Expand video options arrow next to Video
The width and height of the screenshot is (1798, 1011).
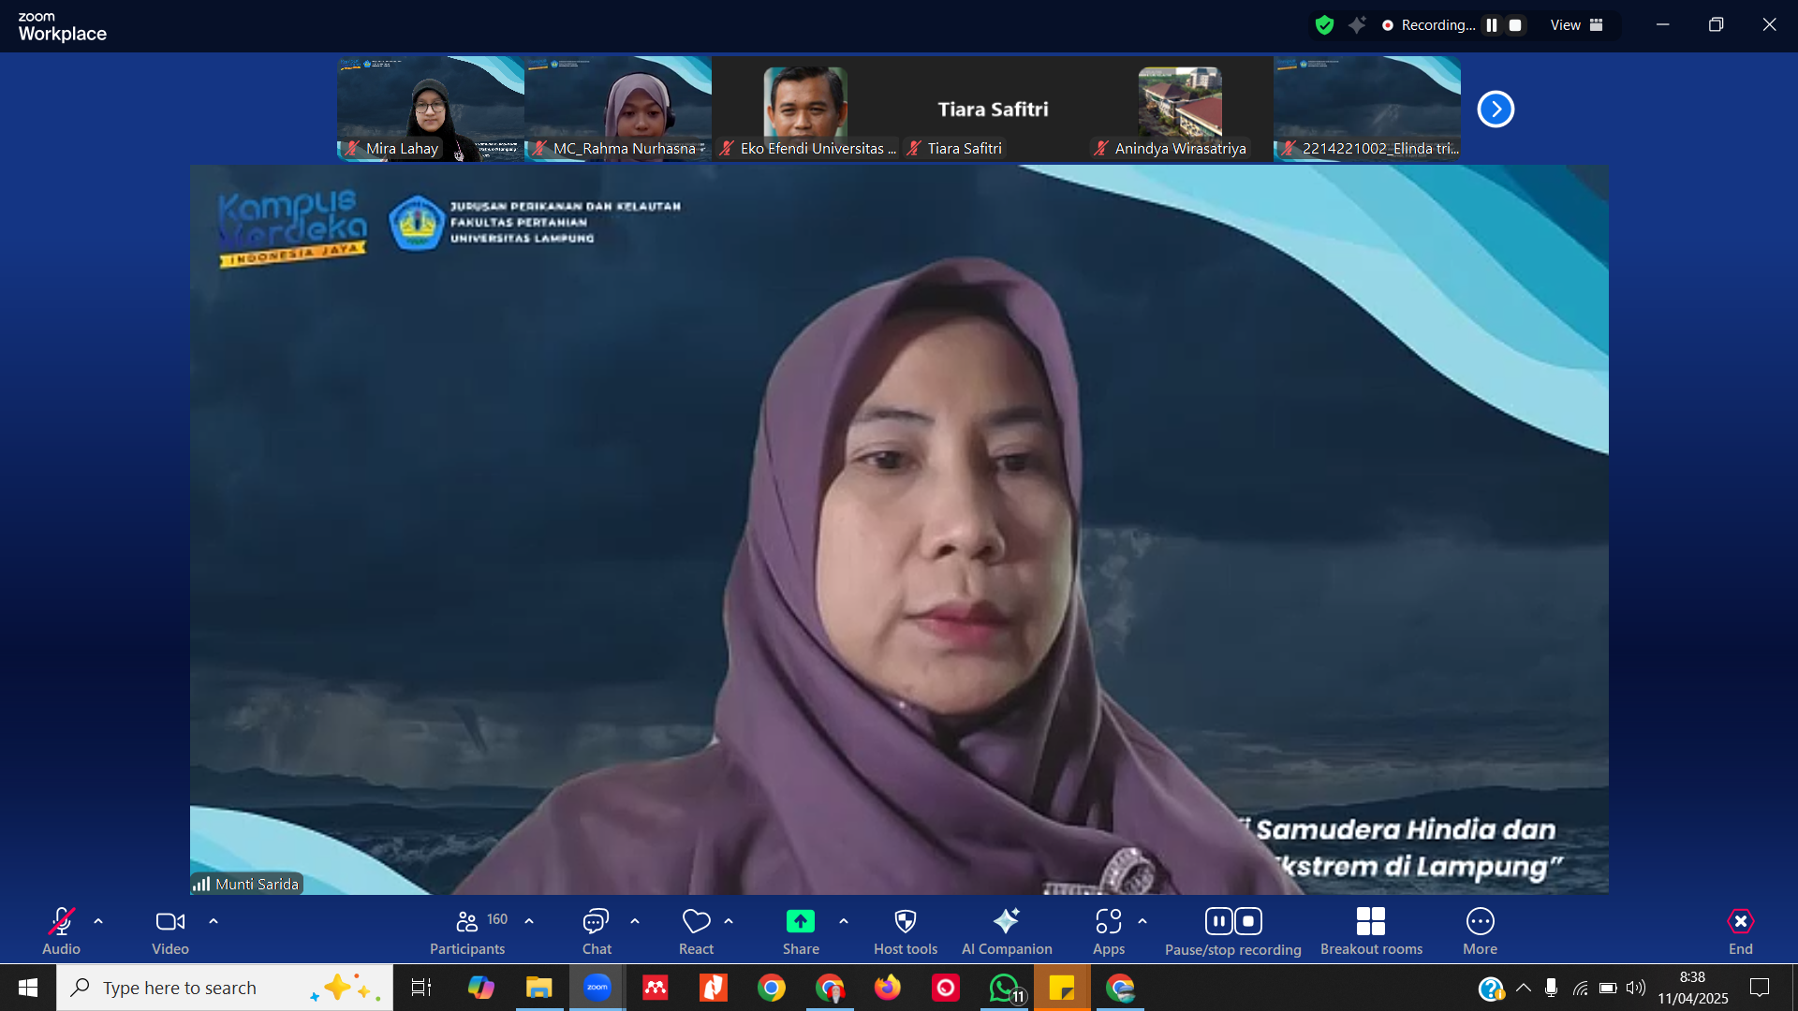pos(214,922)
